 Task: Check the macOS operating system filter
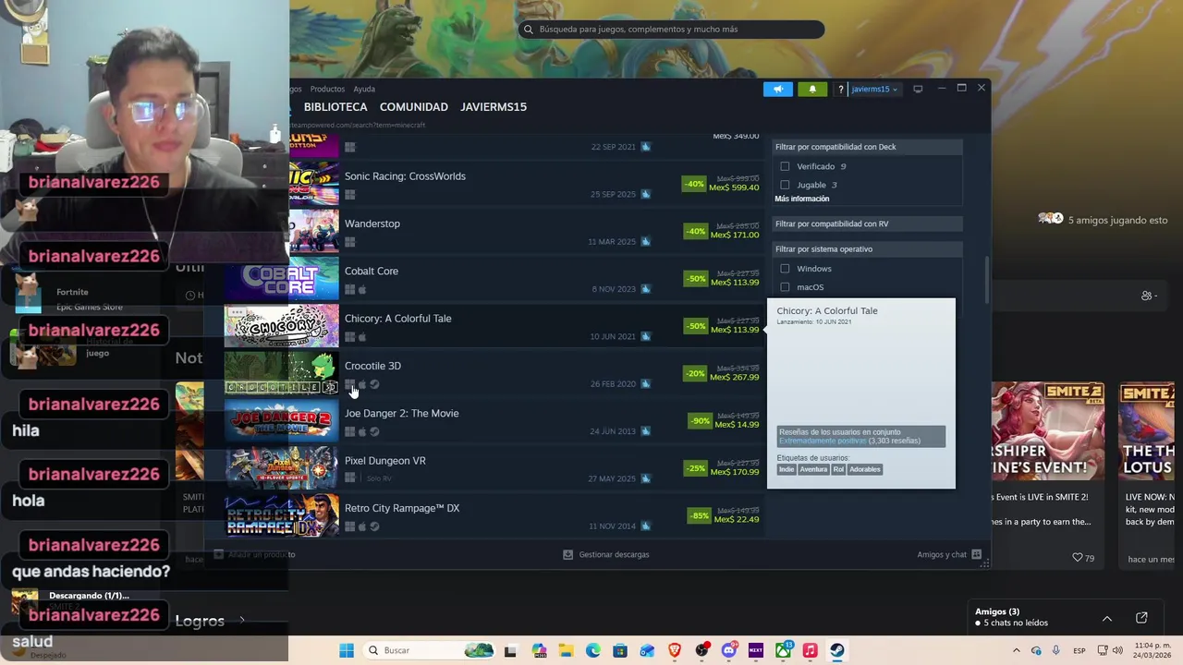click(785, 287)
